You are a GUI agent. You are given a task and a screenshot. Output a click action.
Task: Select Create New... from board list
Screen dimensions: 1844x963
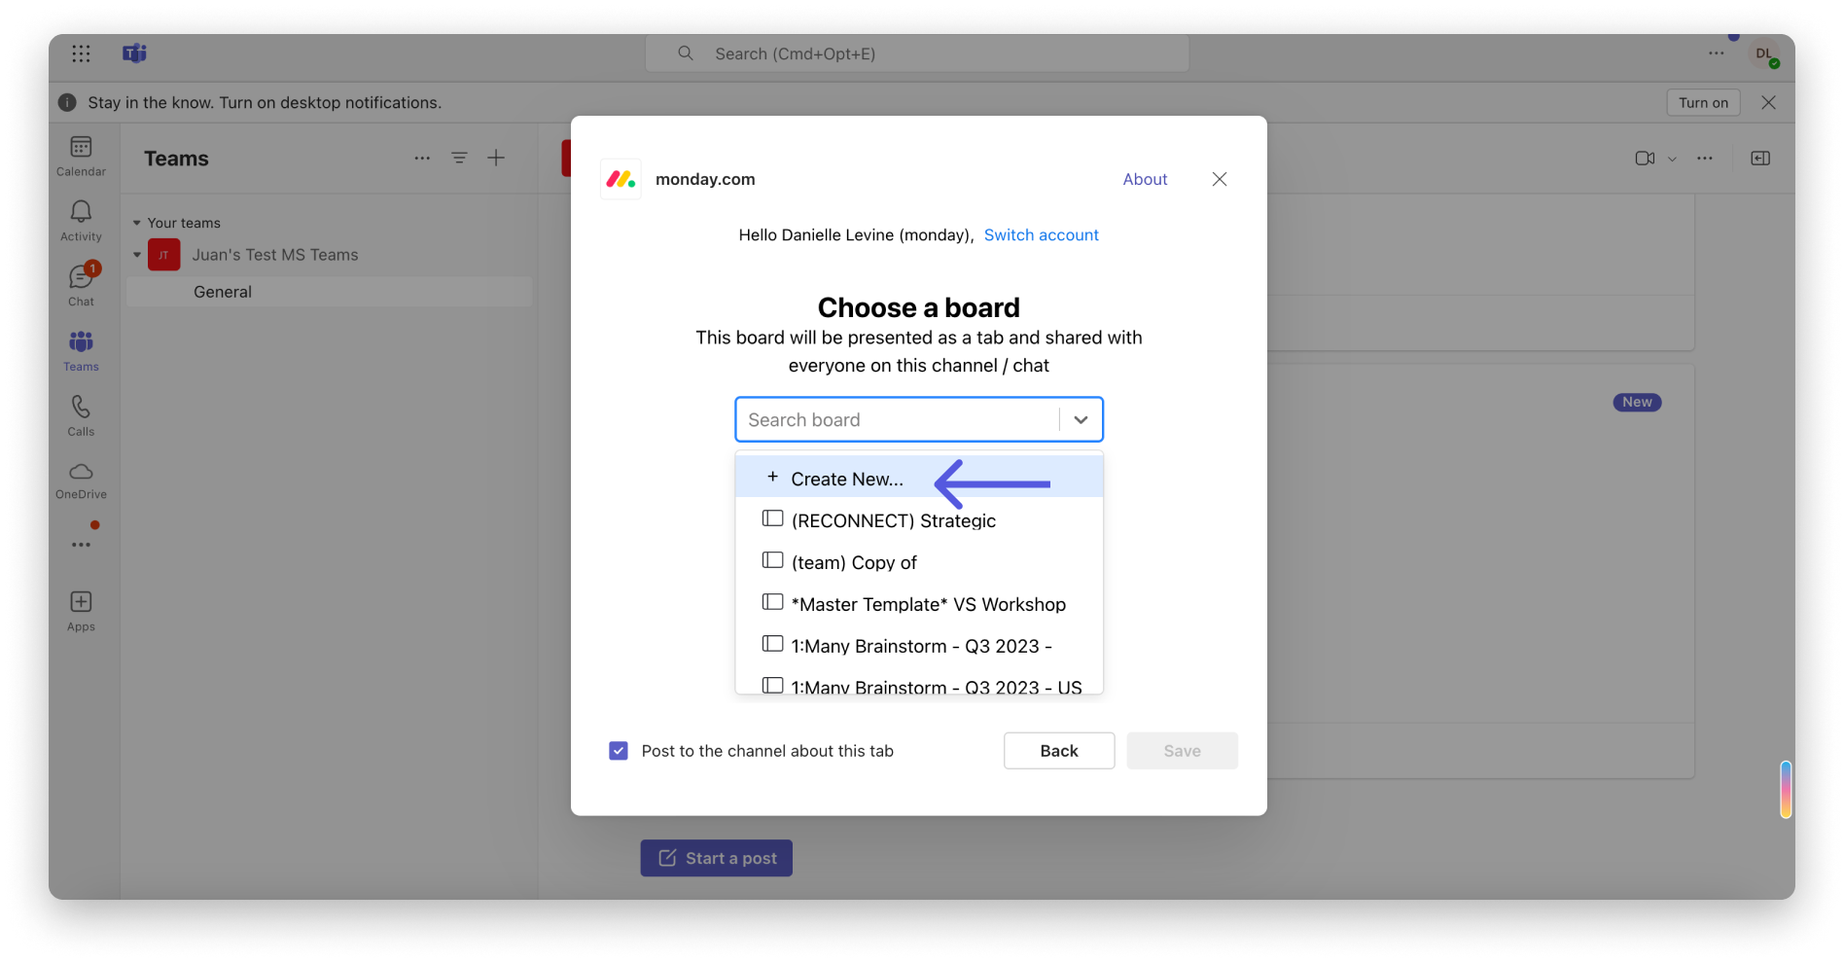919,479
